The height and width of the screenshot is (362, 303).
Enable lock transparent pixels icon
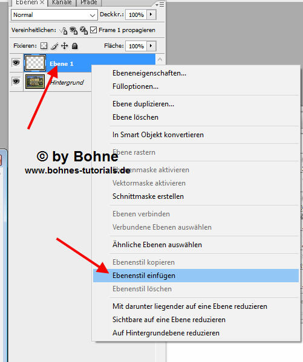pos(44,46)
